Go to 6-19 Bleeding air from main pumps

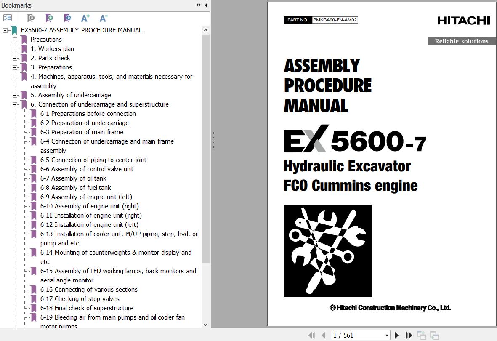pyautogui.click(x=112, y=322)
